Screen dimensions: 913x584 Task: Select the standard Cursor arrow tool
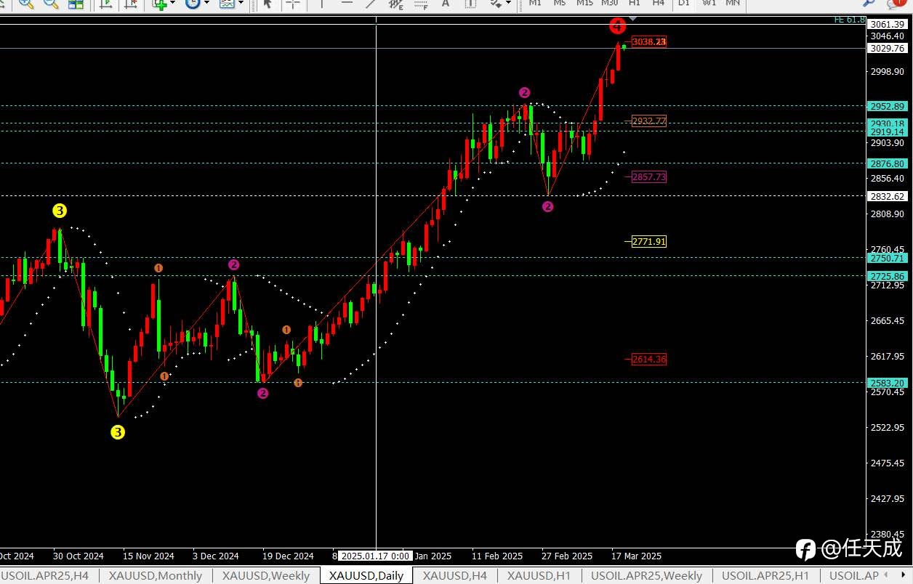(268, 4)
